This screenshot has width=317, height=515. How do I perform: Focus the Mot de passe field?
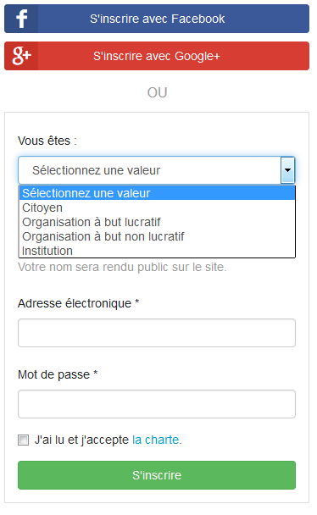157,404
